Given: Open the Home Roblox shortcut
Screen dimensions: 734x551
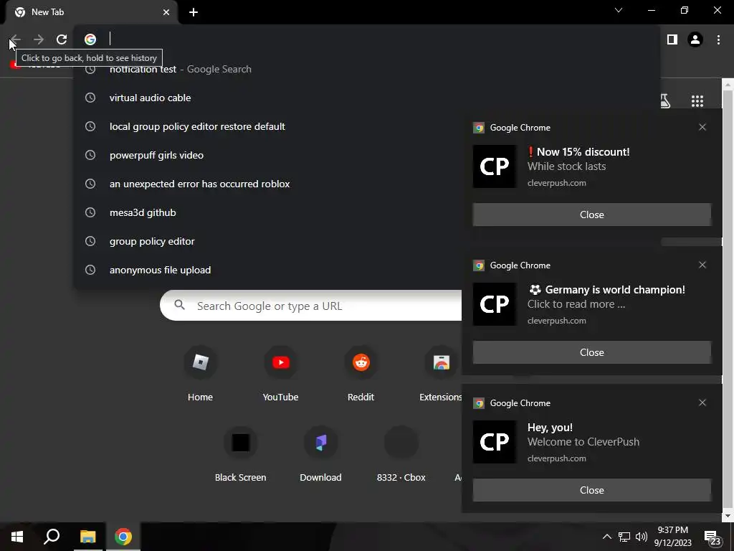Looking at the screenshot, I should coord(201,374).
